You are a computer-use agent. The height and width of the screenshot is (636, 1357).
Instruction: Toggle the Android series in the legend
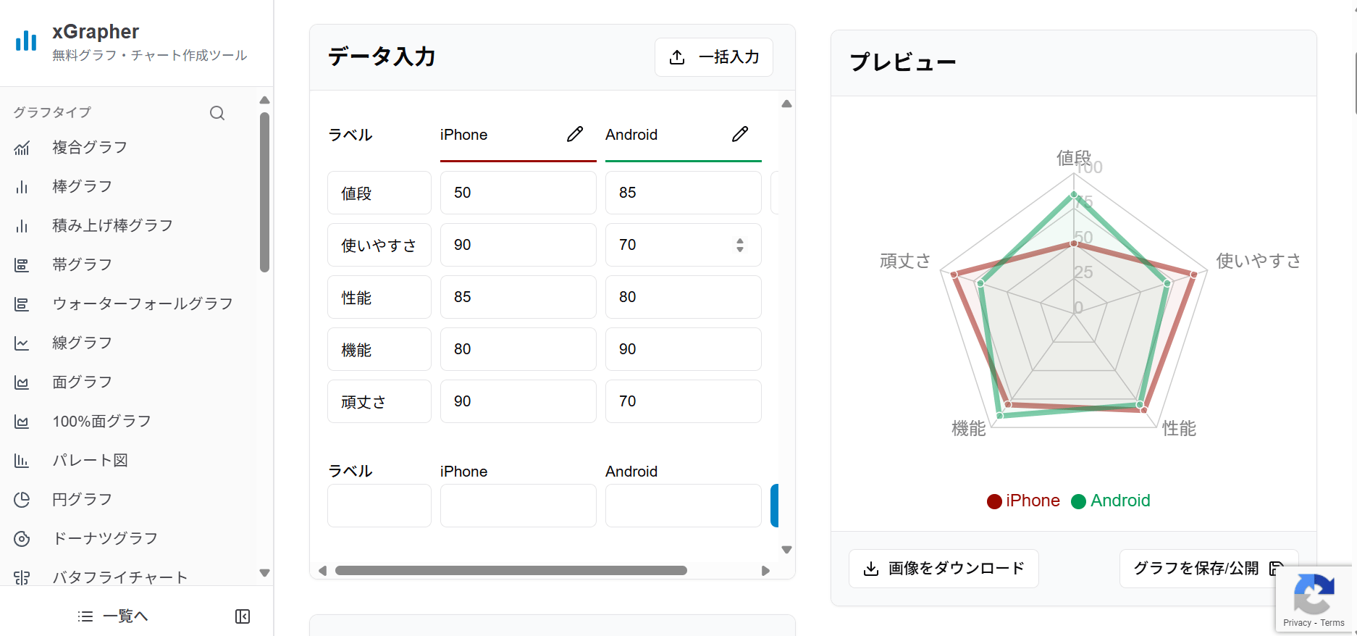tap(1110, 501)
